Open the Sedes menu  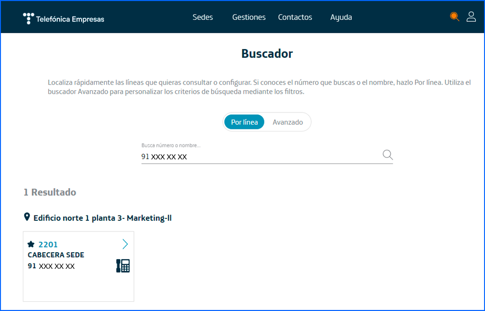click(x=202, y=17)
